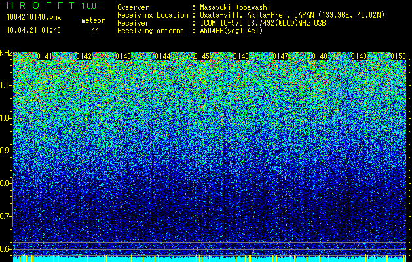Click the kHz axis unit label
The width and height of the screenshot is (412, 262).
coord(6,53)
